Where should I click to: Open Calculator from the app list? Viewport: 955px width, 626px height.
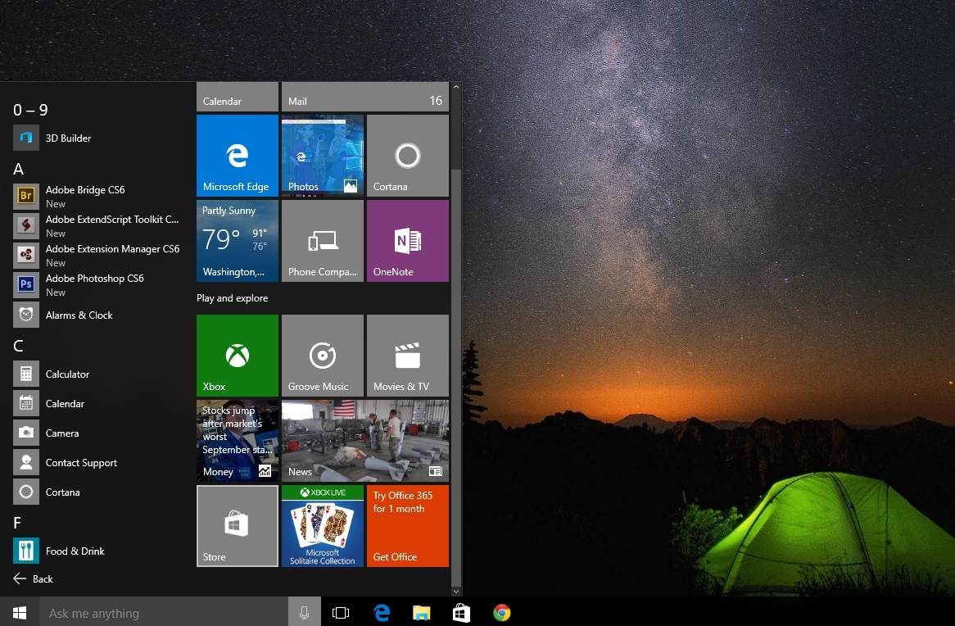(97, 374)
